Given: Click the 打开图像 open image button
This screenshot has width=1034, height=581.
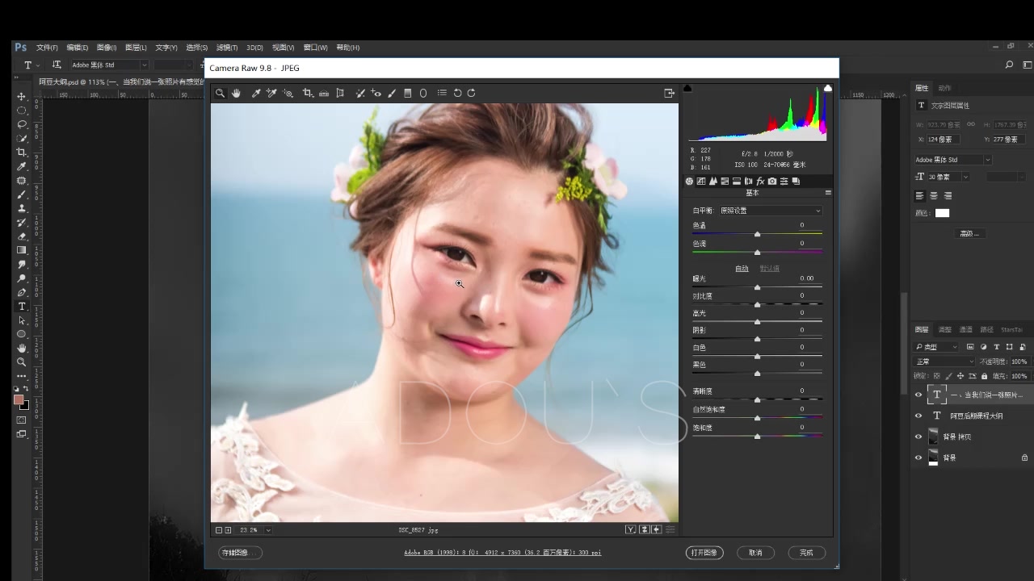Looking at the screenshot, I should tap(704, 553).
